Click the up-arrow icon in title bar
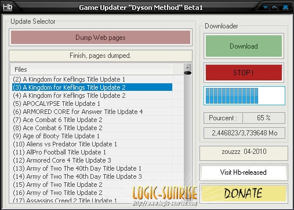Image resolution: width=294 pixels, height=210 pixels. click(274, 7)
